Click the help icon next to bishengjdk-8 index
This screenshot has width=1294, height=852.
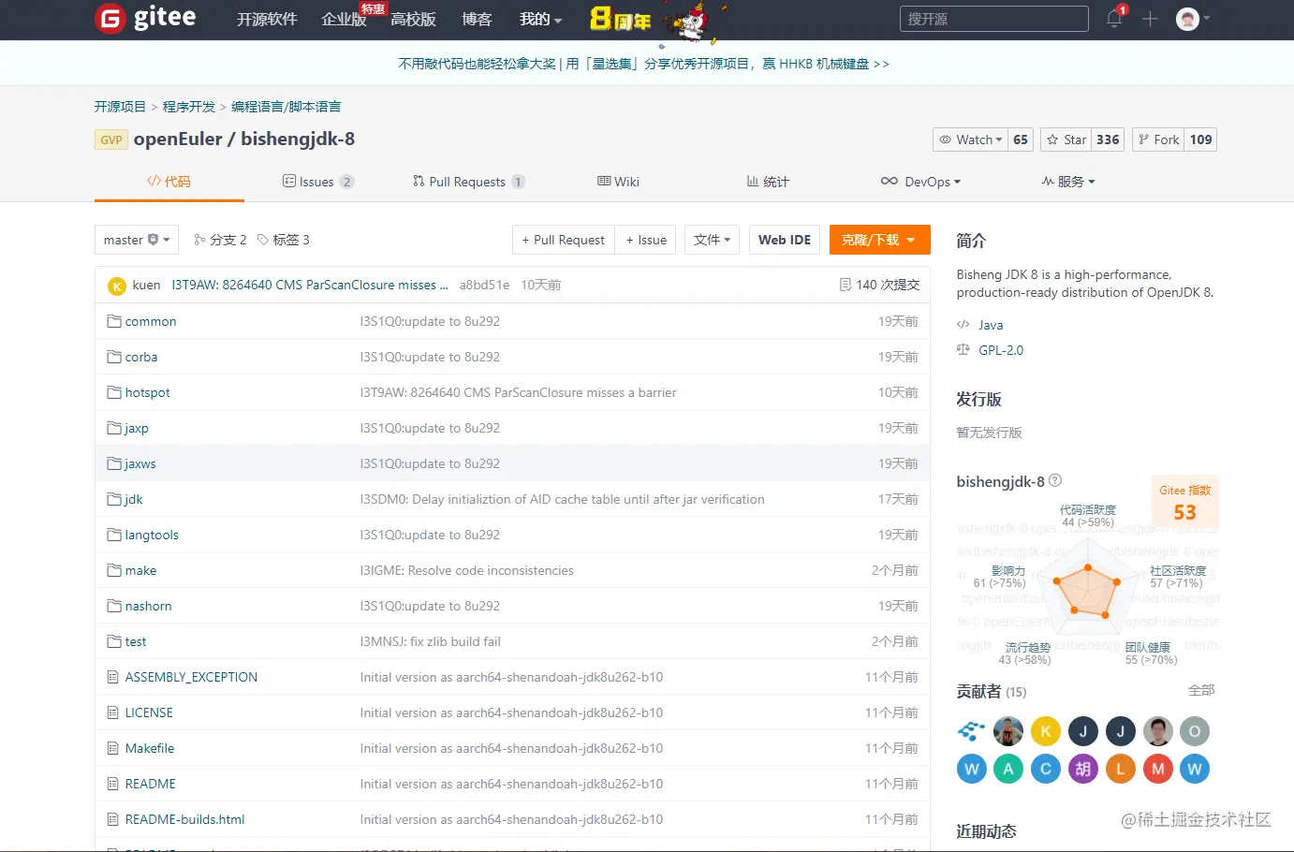click(x=1055, y=480)
